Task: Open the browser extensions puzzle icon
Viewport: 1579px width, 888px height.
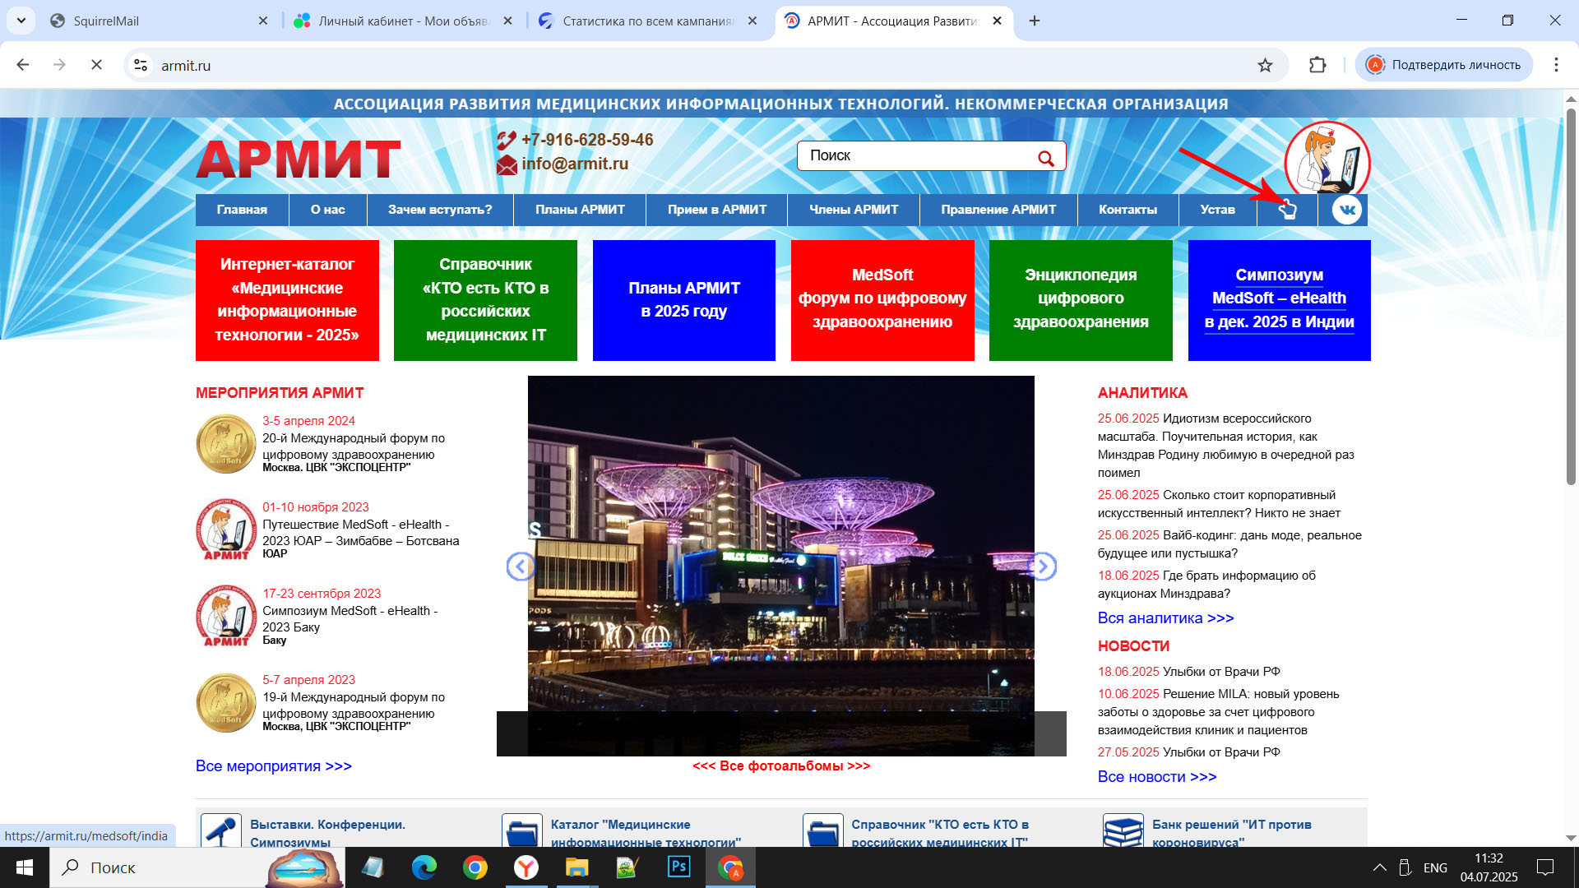Action: (x=1317, y=65)
